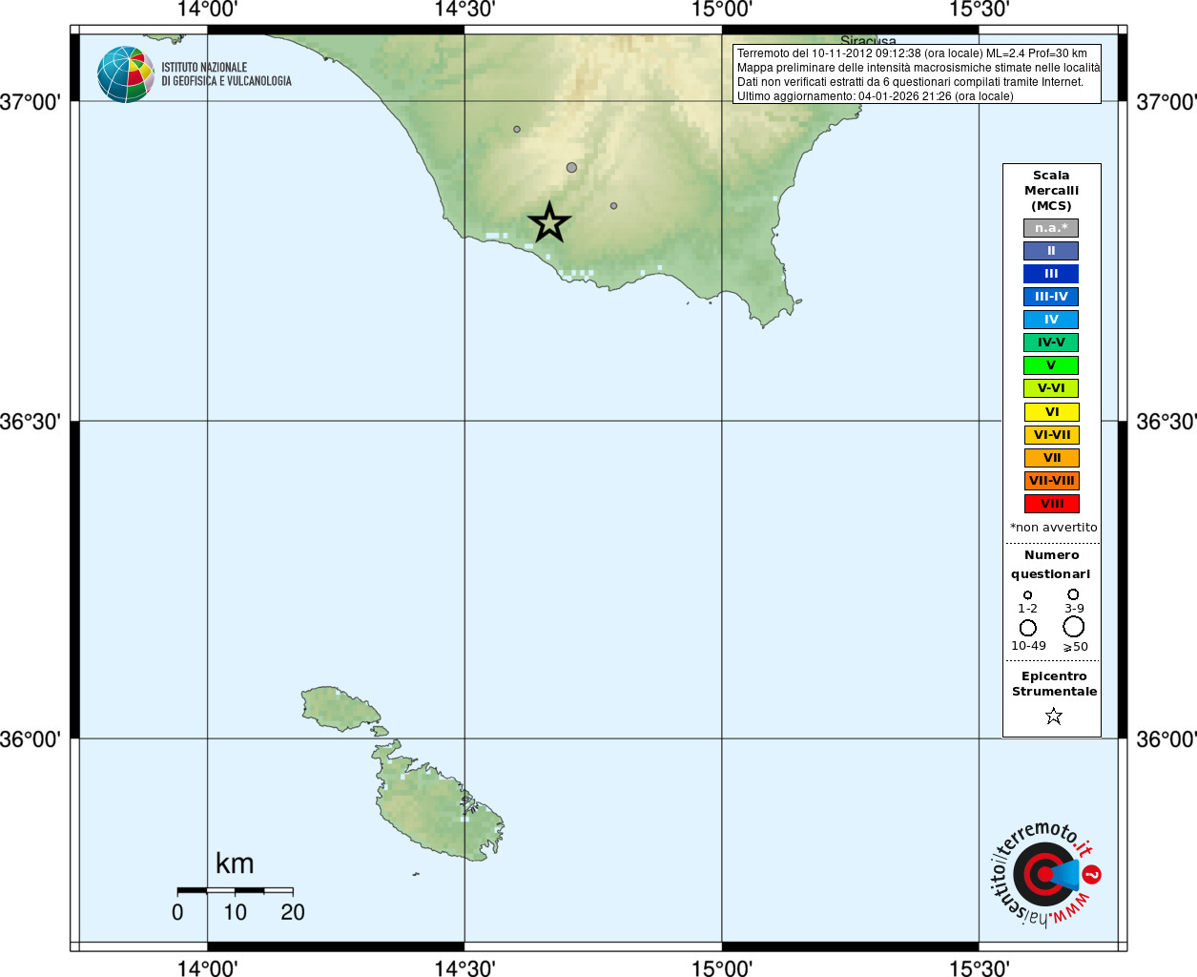Click the Dati non verificati line
This screenshot has width=1197, height=977.
pyautogui.click(x=910, y=82)
